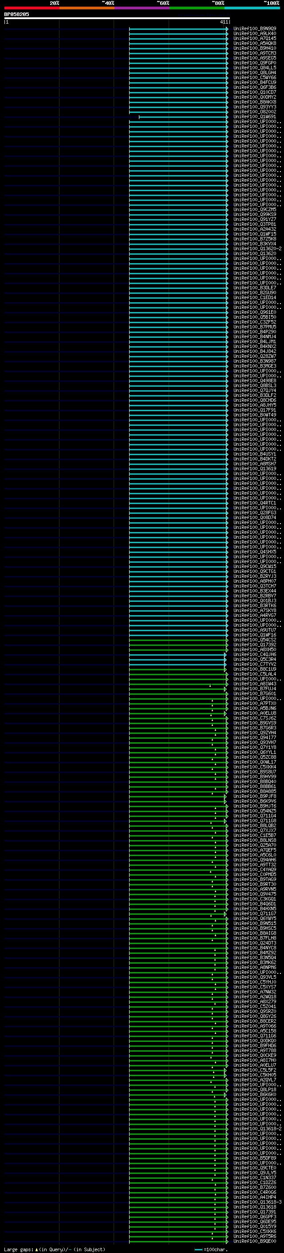Select the UniRef100_B3DLE7 label

coord(255,288)
